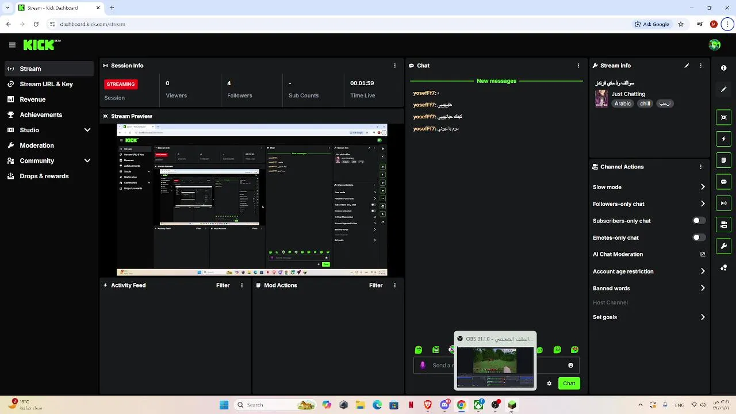Click the purple microphone icon in chat input
This screenshot has height=414, width=736.
point(423,365)
